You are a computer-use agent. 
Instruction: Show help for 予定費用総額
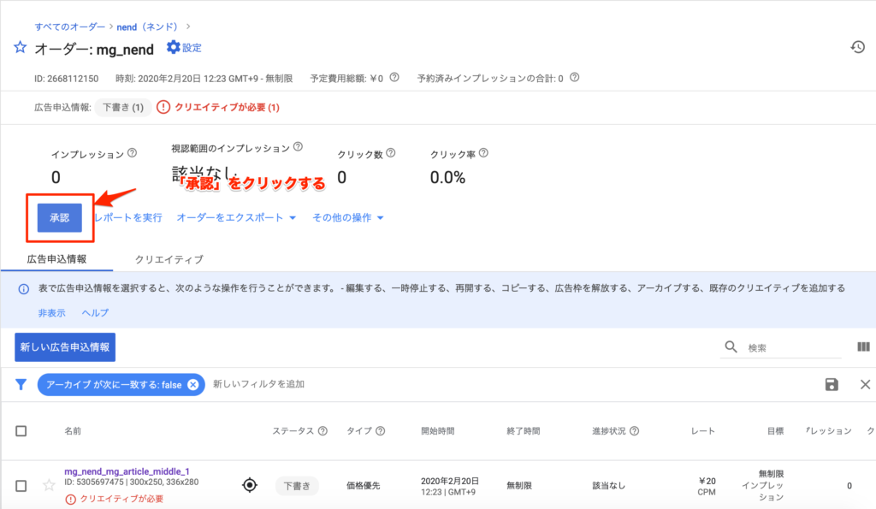click(394, 78)
